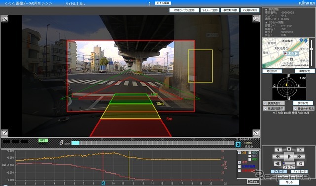This screenshot has height=186, width=316.
Task: Click the 10m distance label in video
Action: coord(159,104)
